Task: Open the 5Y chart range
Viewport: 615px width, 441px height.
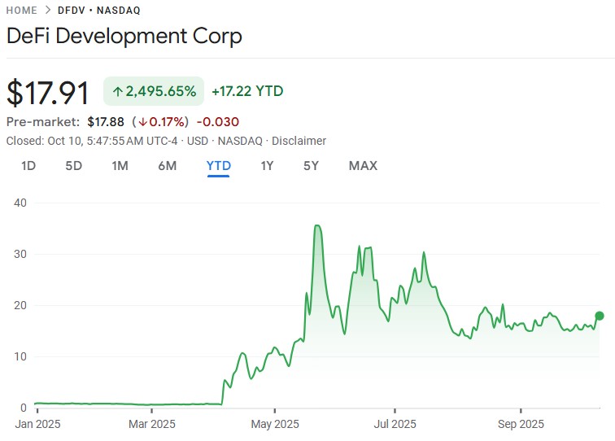Action: coord(311,166)
